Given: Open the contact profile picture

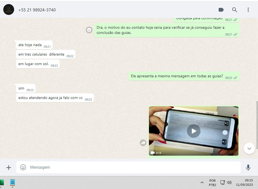Looking at the screenshot, I should (9, 9).
